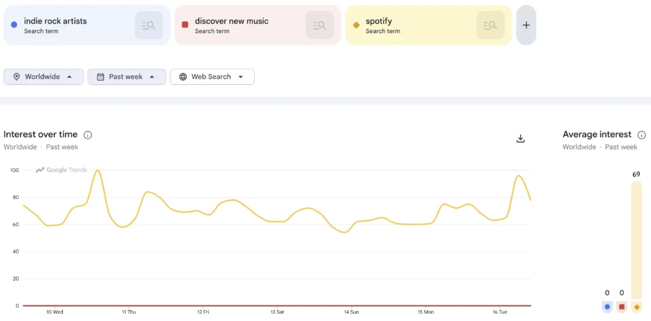651x321 pixels.
Task: Click the spotify average interest bar
Action: (x=637, y=240)
